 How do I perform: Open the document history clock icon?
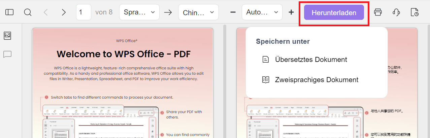click(x=415, y=12)
